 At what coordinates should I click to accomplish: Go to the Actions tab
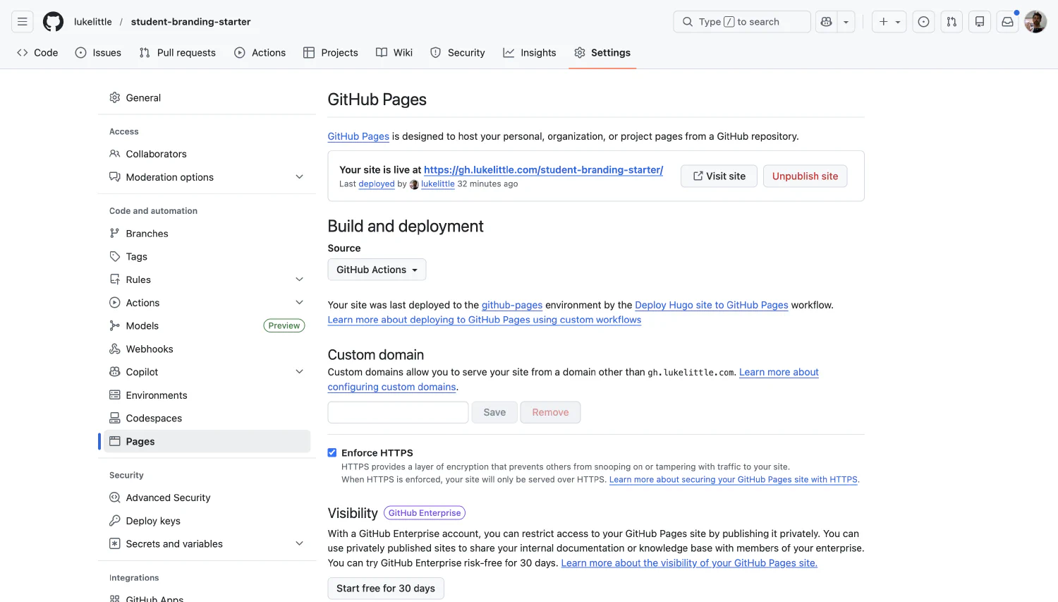[260, 52]
